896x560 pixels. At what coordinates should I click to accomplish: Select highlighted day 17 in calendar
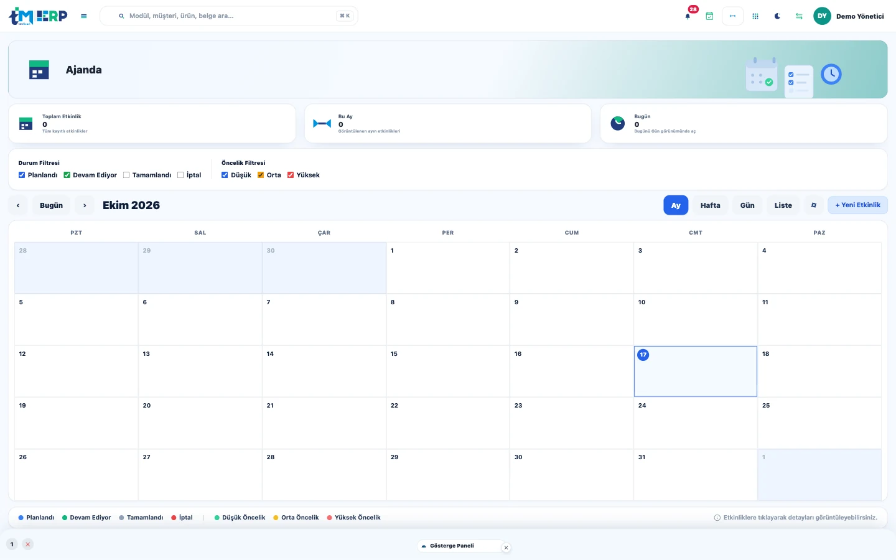696,371
